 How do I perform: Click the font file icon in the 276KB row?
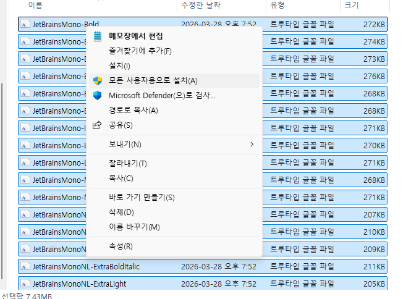(25, 76)
